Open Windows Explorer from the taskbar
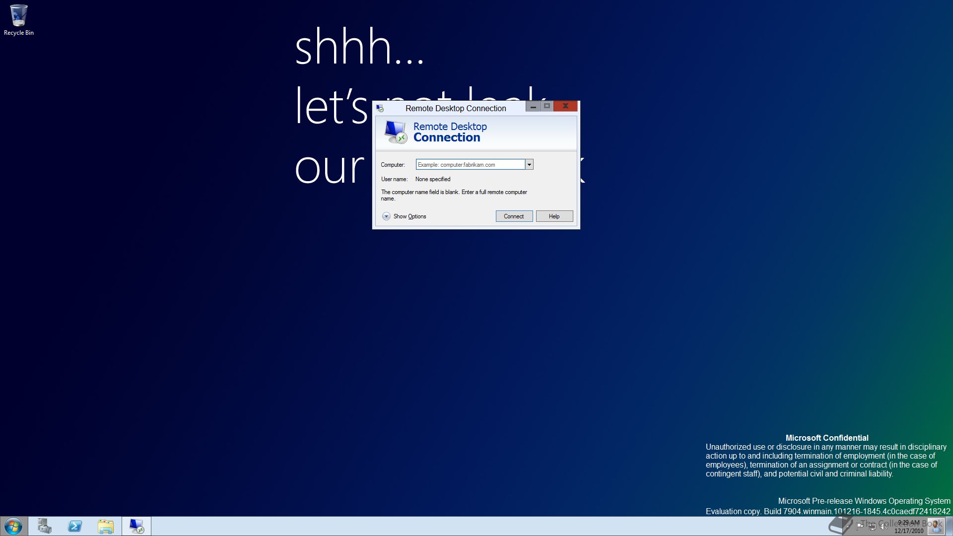 tap(106, 527)
